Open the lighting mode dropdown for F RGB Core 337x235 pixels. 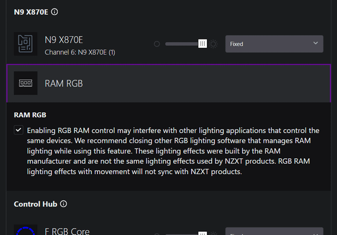274,231
